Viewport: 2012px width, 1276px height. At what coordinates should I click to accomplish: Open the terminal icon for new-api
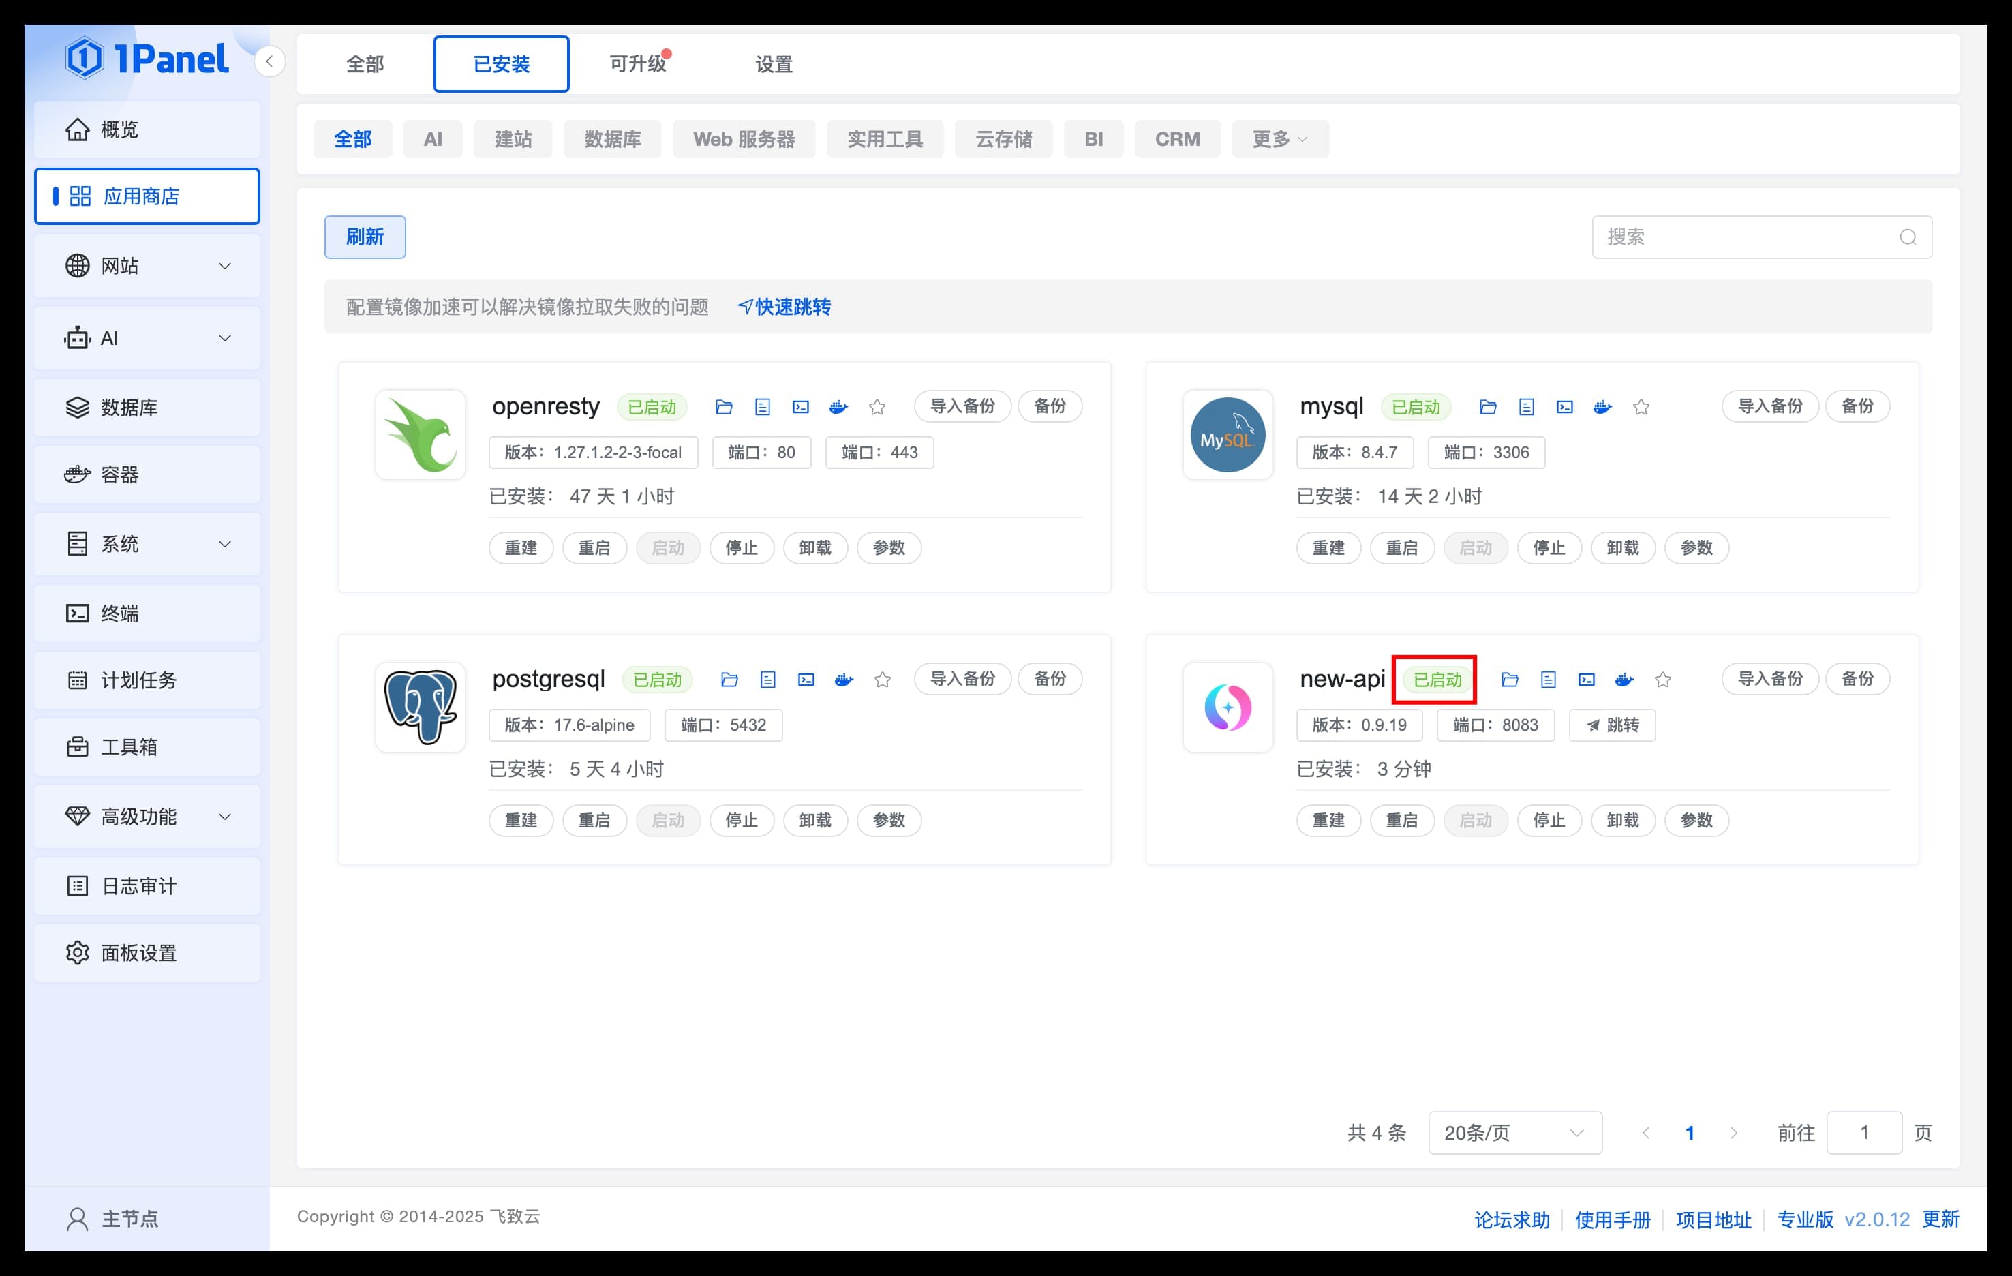(1586, 680)
